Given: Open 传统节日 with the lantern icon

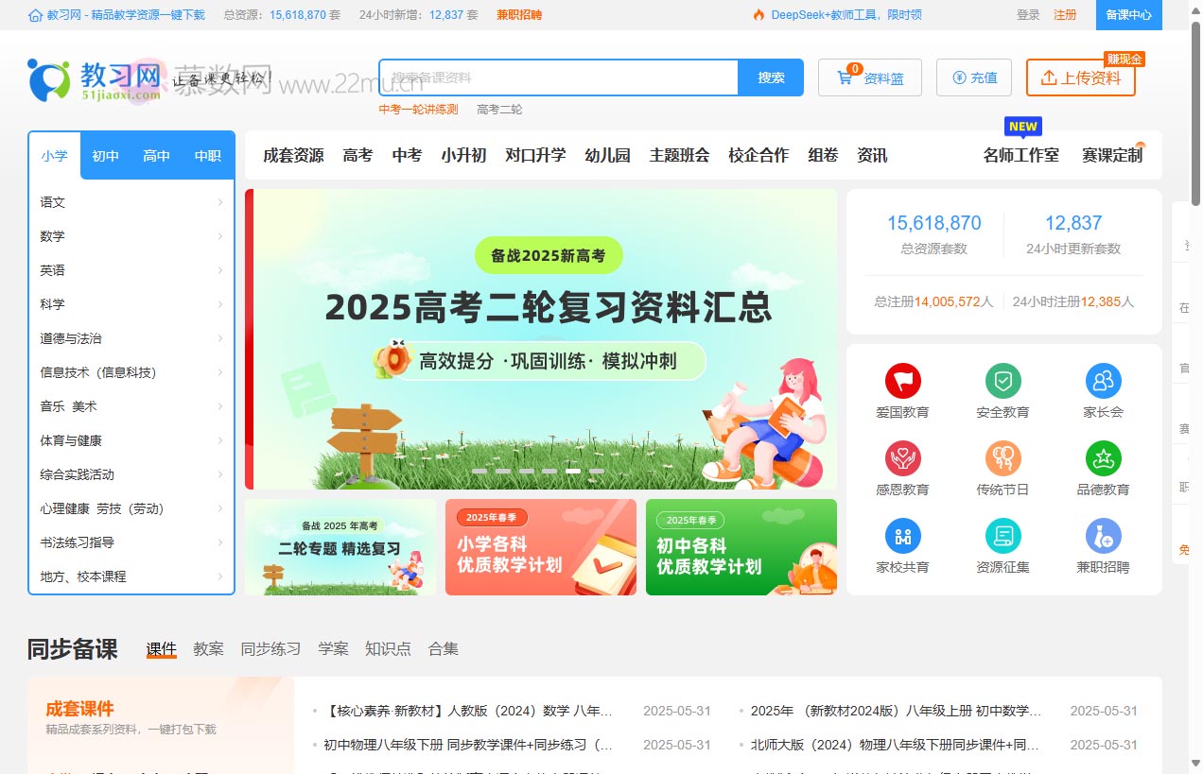Looking at the screenshot, I should tap(1002, 465).
